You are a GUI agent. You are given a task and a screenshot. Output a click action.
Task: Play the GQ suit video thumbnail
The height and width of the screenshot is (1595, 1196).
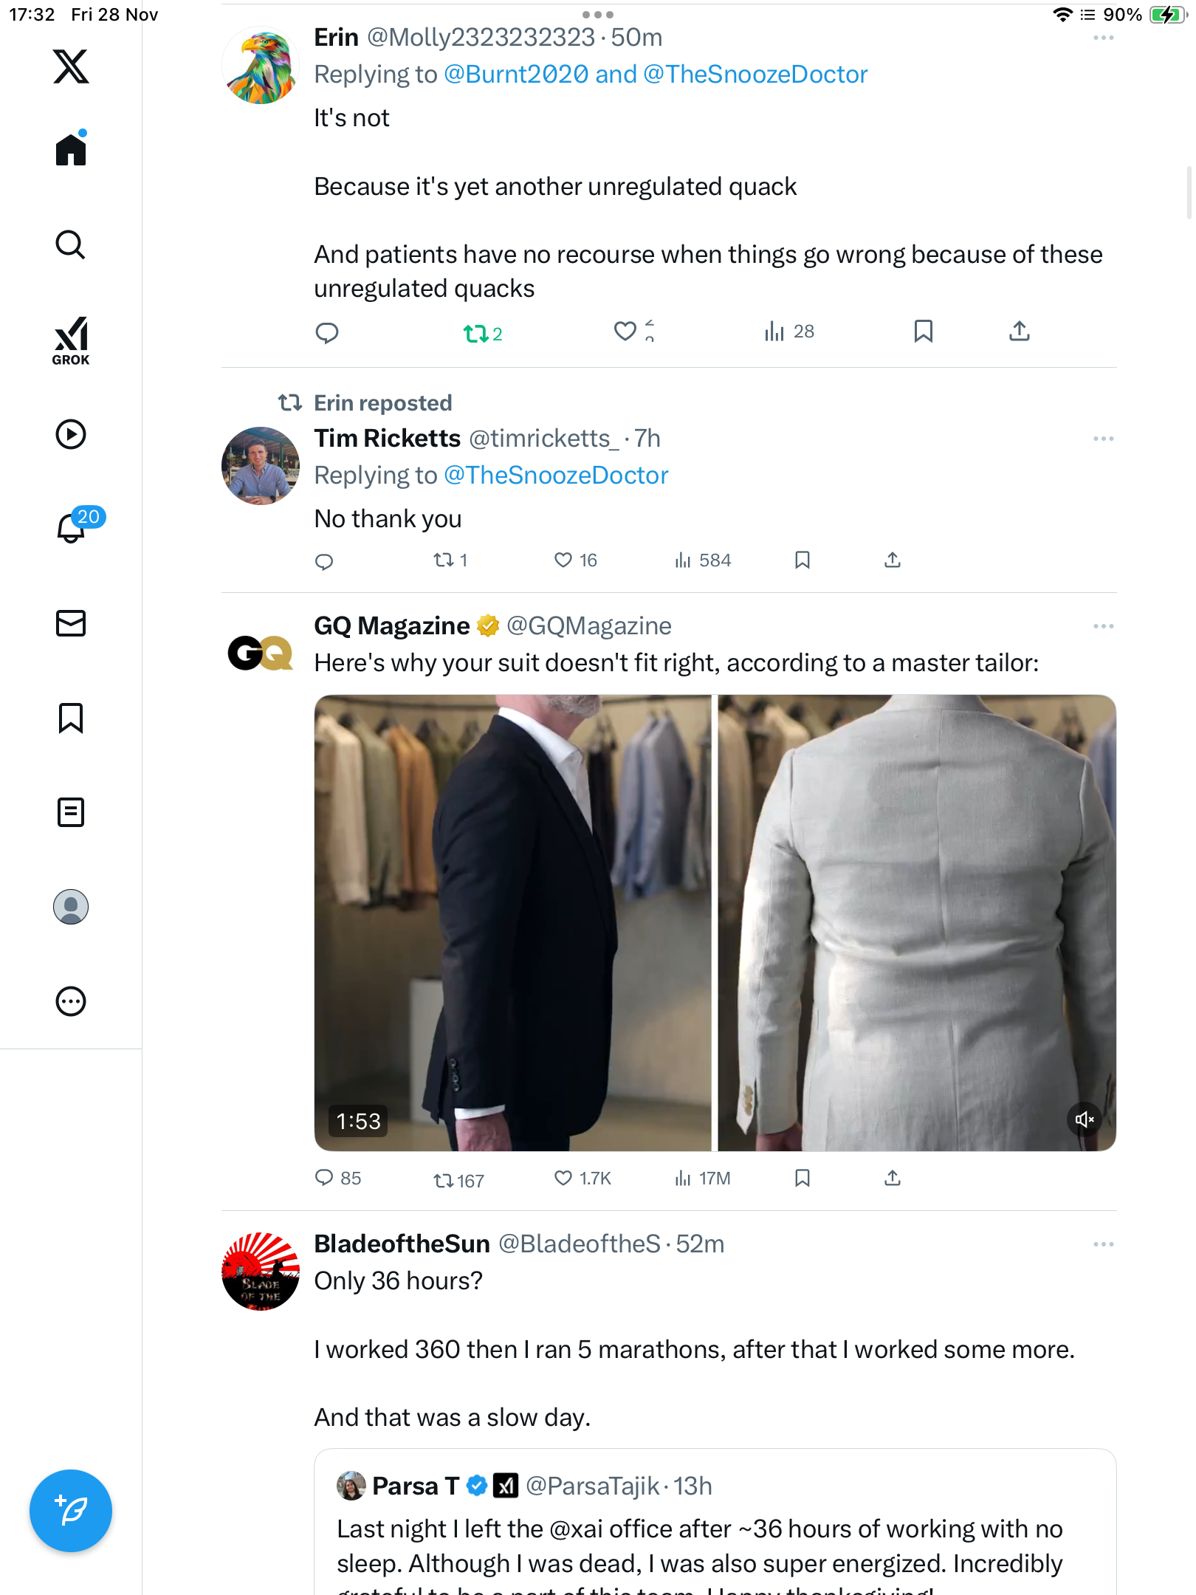tap(715, 923)
